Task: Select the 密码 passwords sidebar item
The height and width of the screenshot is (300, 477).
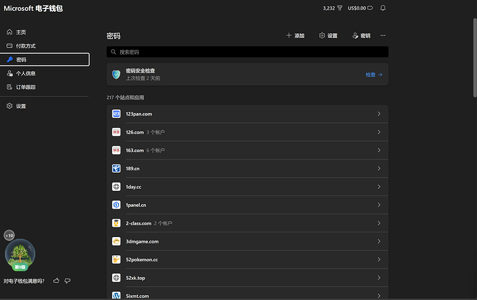Action: click(45, 59)
